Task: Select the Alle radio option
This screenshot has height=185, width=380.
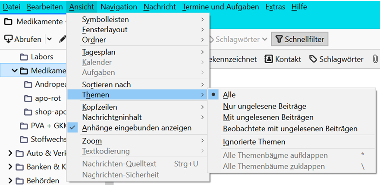Action: (x=214, y=95)
